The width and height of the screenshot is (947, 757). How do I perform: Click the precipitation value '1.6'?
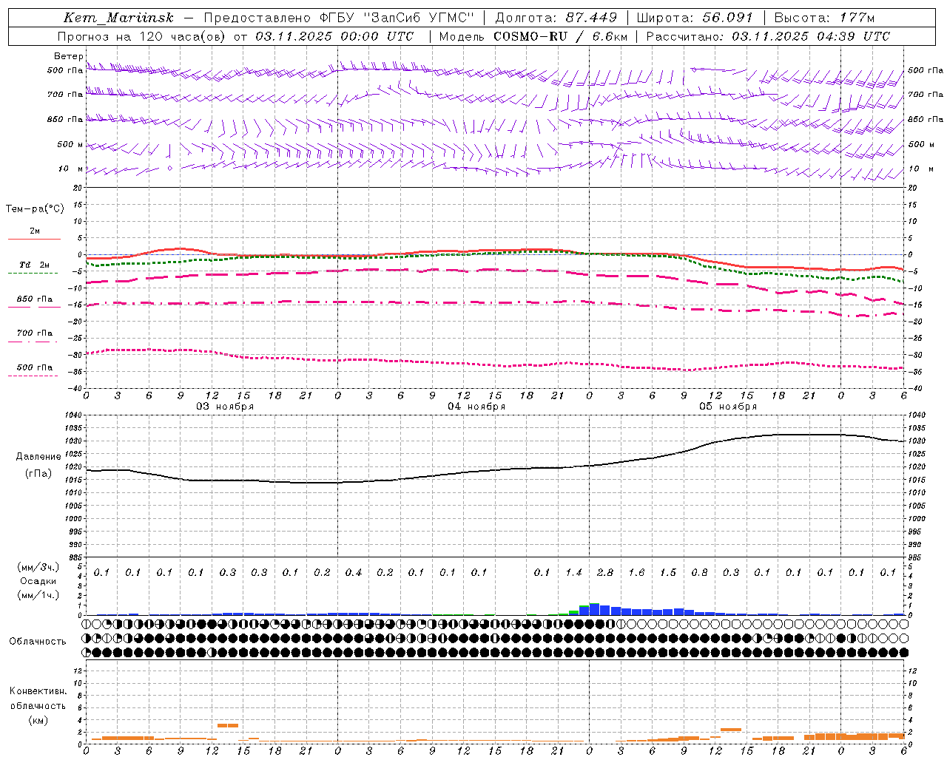click(637, 573)
